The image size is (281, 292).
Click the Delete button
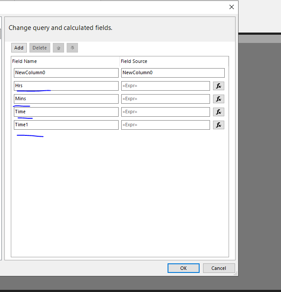40,48
